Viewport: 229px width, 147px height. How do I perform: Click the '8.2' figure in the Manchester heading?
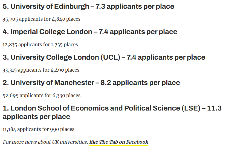tap(106, 83)
